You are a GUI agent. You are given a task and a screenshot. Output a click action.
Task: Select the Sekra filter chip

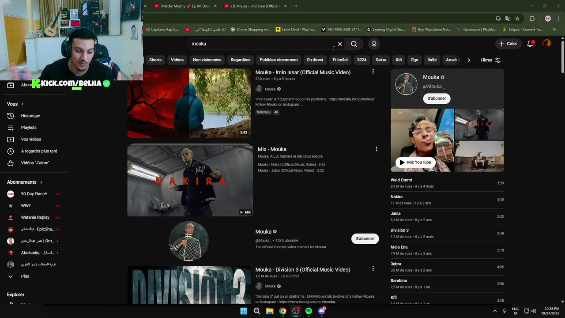381,60
